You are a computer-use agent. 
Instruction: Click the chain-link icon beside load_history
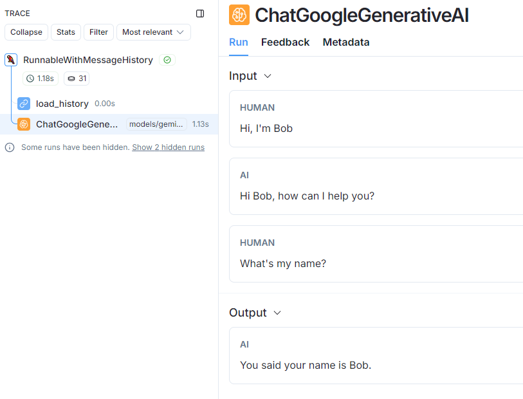(24, 104)
